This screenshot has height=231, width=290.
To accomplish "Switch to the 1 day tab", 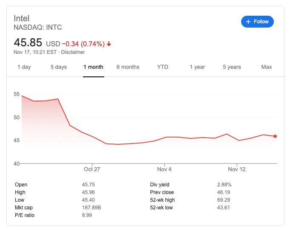I will click(24, 67).
